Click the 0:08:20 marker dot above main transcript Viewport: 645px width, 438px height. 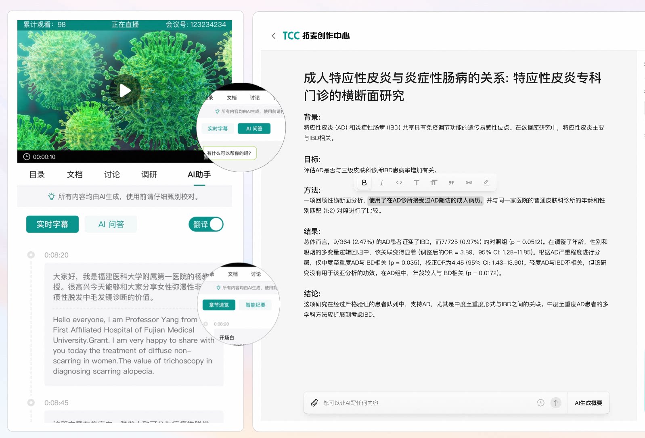coord(31,255)
